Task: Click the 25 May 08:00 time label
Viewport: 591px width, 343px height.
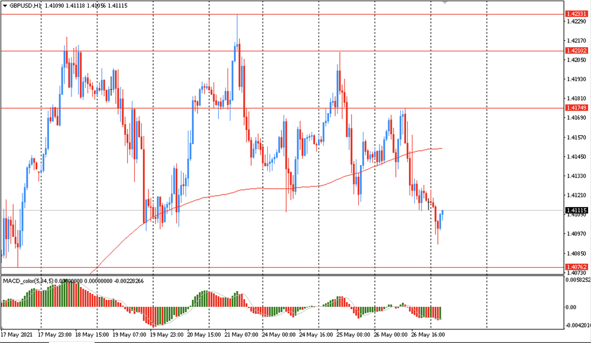Action: (353, 334)
